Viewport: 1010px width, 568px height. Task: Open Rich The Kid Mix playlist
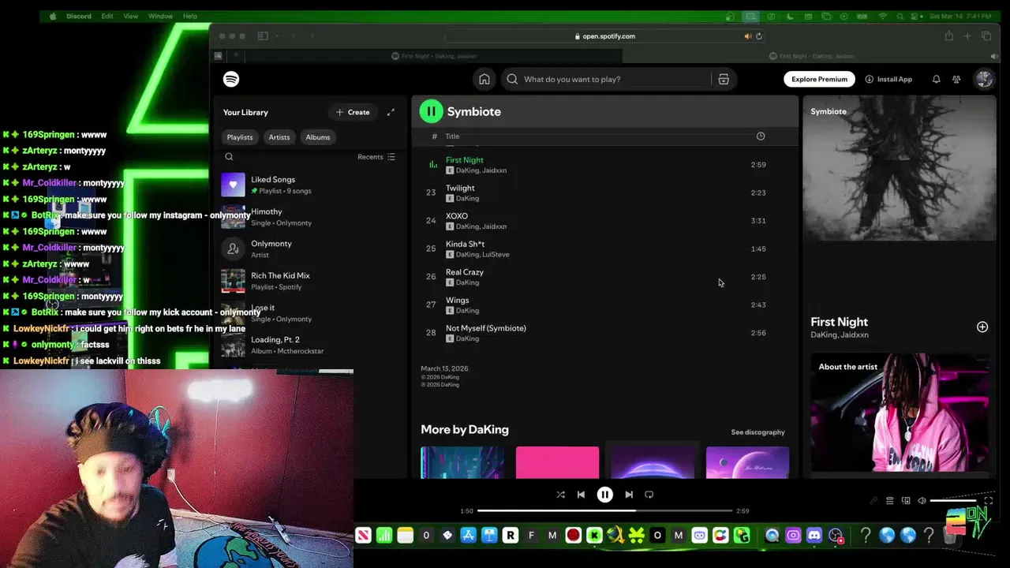309,281
